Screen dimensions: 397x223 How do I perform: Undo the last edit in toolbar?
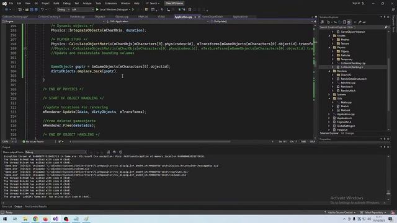(42, 10)
